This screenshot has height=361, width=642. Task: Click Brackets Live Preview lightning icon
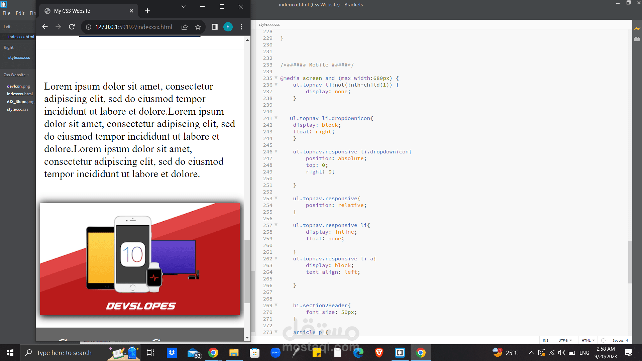click(x=637, y=29)
